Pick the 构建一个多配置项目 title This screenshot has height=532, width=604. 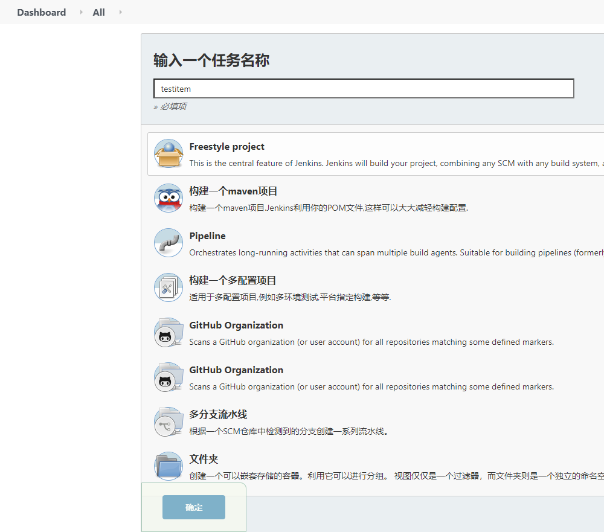tap(233, 281)
